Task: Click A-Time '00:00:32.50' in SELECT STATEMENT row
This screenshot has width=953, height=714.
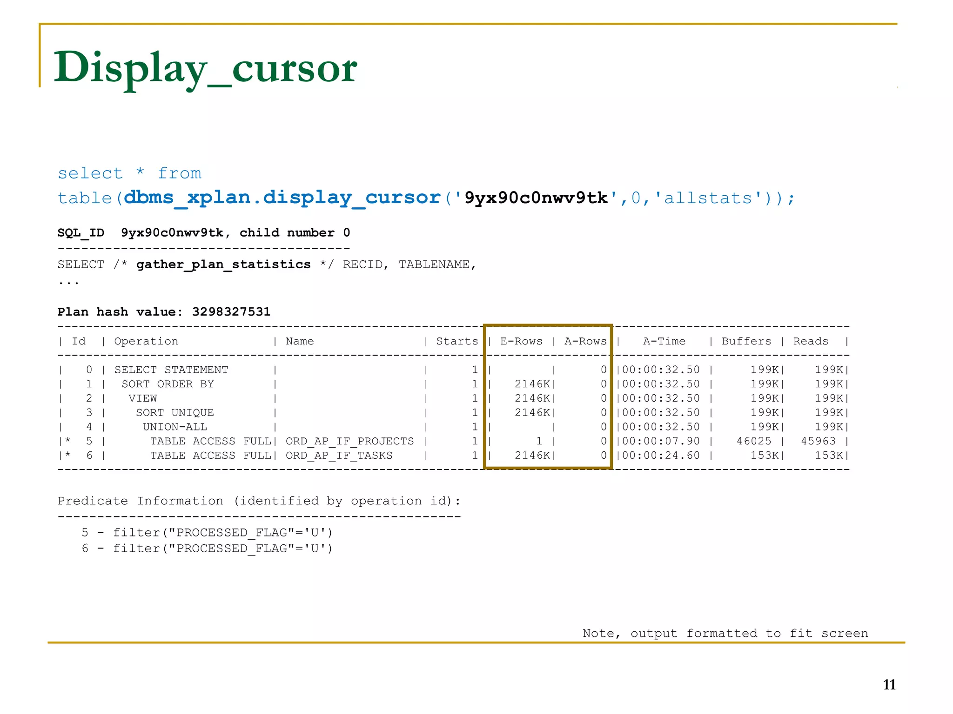Action: (661, 370)
